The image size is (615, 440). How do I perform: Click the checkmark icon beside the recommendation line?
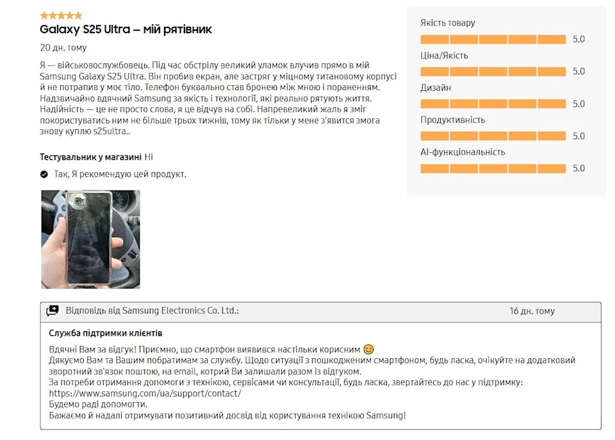[44, 174]
